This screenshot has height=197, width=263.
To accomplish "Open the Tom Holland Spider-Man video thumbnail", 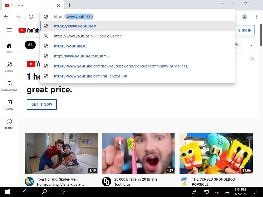I will tap(61, 153).
